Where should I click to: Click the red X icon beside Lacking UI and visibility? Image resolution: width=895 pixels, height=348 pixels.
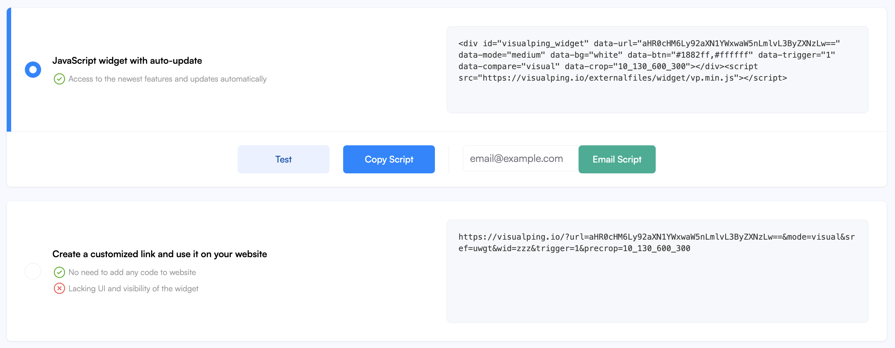point(59,288)
